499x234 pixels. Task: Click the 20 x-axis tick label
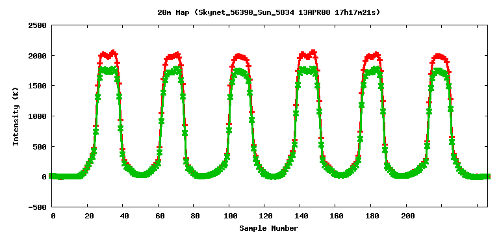pos(89,216)
